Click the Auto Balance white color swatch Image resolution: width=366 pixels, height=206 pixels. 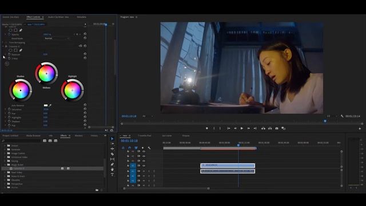(46, 105)
